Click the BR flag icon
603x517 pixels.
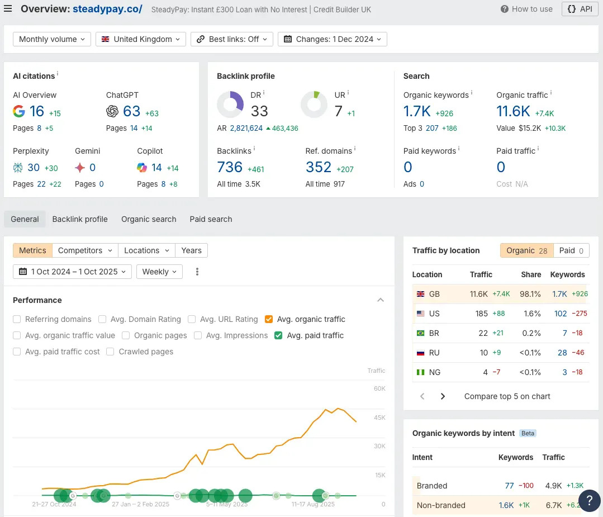[421, 333]
